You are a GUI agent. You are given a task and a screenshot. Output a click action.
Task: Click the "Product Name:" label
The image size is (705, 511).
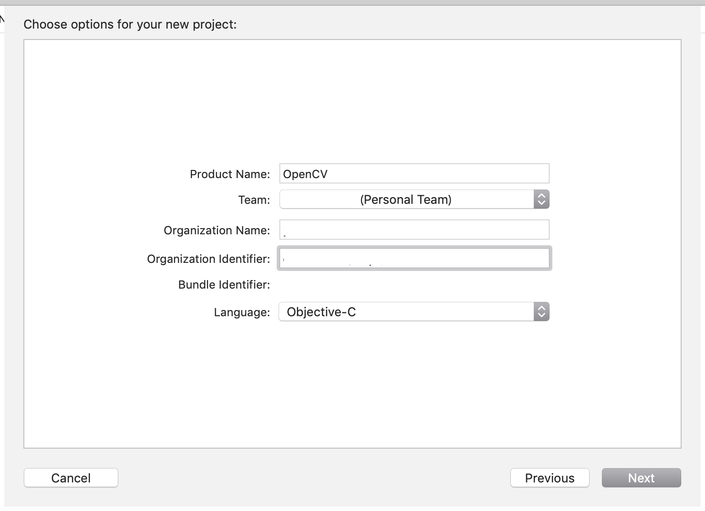coord(229,174)
